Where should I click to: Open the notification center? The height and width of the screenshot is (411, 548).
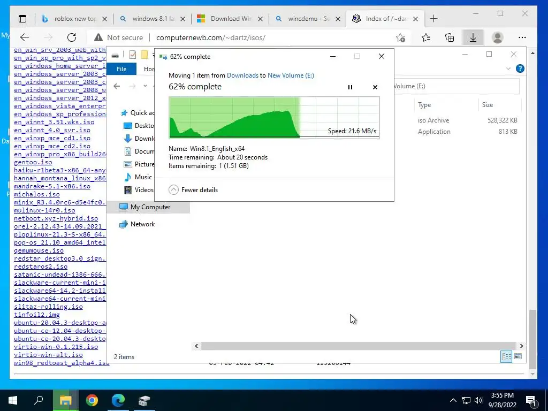coord(531,400)
